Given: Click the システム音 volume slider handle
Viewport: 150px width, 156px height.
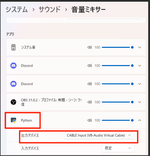Looking at the screenshot, I should tap(132, 47).
